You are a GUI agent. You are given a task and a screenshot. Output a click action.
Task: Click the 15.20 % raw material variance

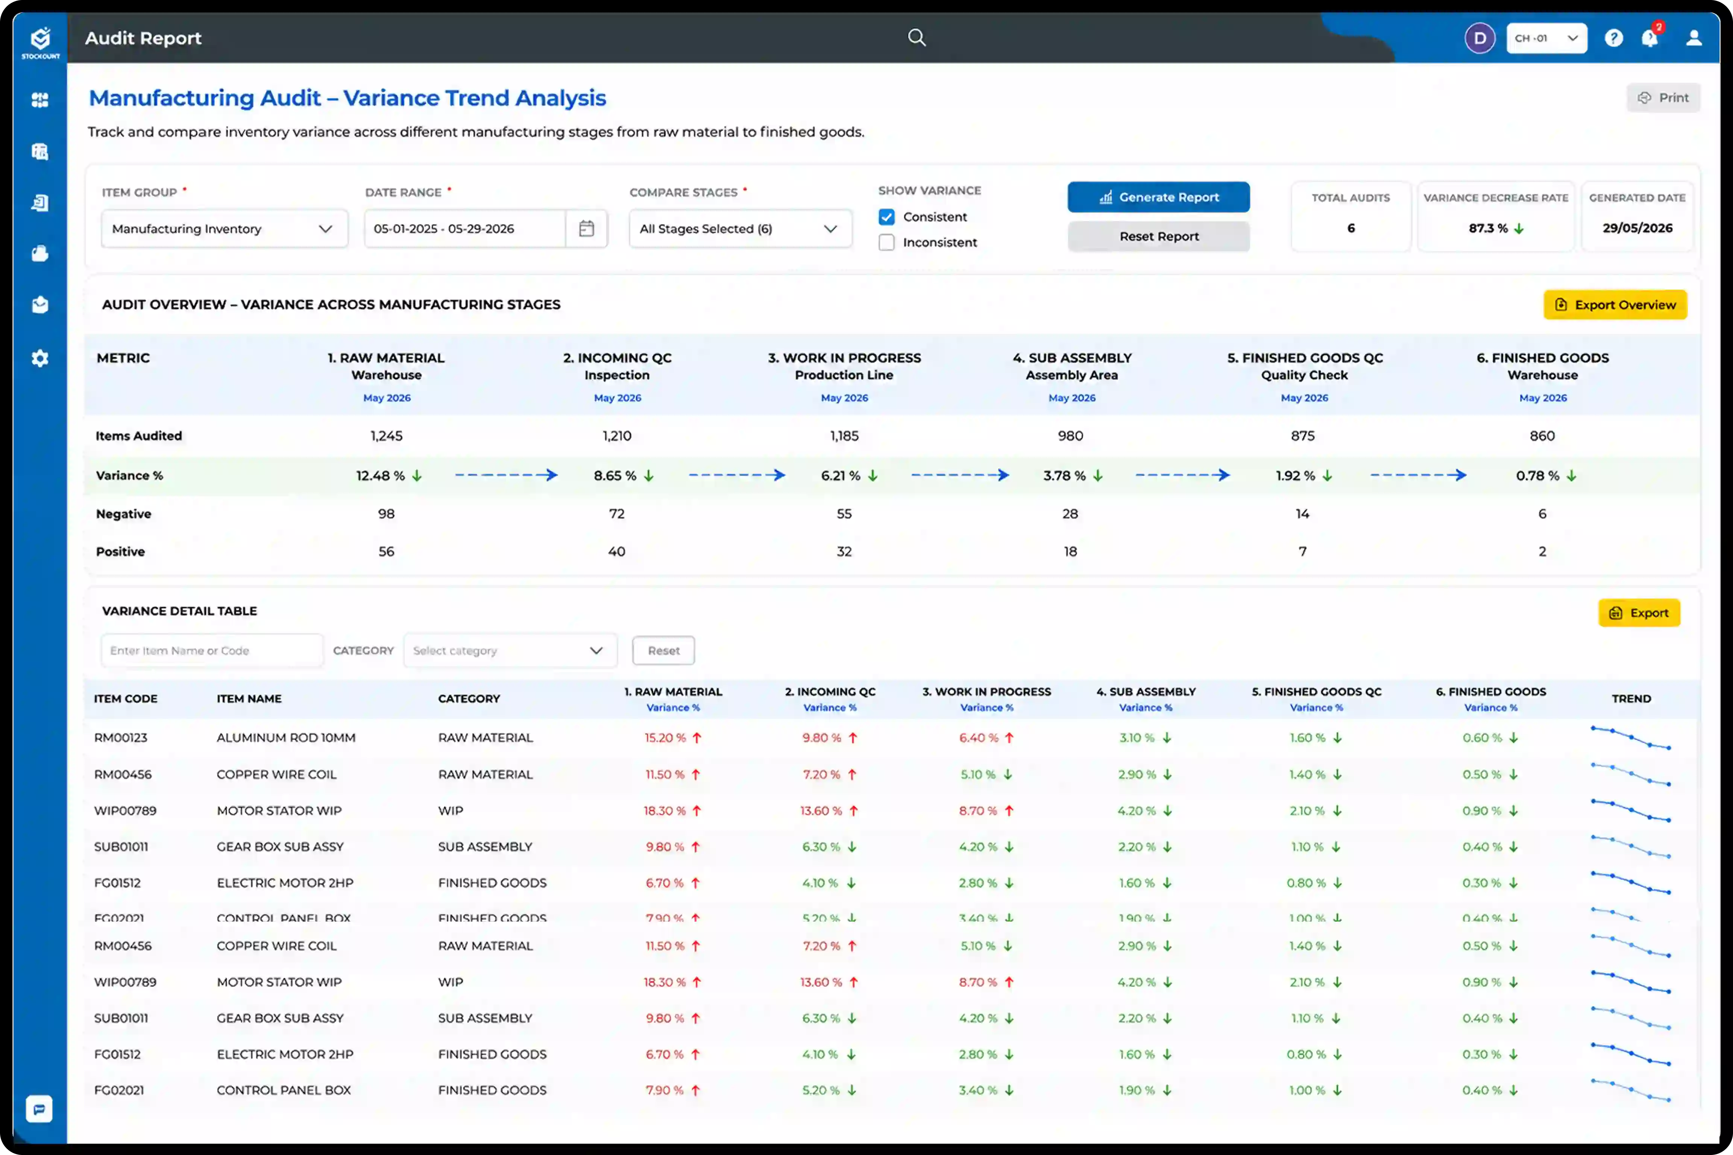click(x=665, y=737)
